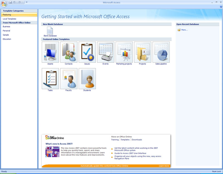Click 'More on Office Online:' label
The image size is (223, 174).
[x=122, y=137]
